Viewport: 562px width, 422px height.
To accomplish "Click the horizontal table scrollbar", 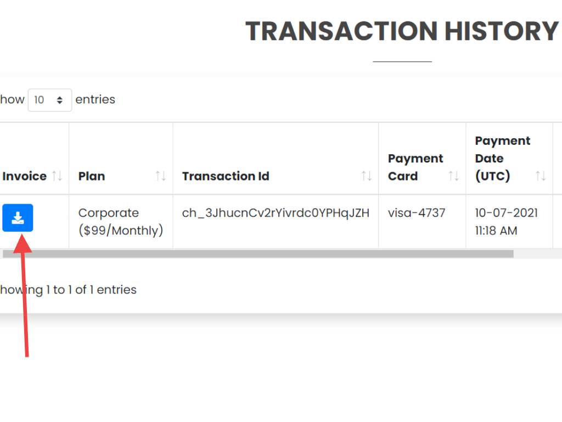I will pos(258,254).
